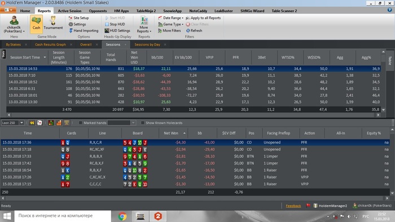Sort by Net Won column in hands grid

(x=173, y=133)
